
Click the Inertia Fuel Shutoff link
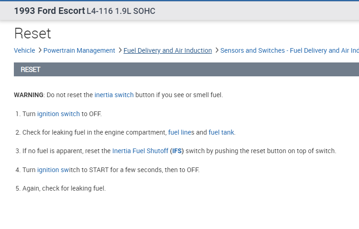[x=140, y=151]
